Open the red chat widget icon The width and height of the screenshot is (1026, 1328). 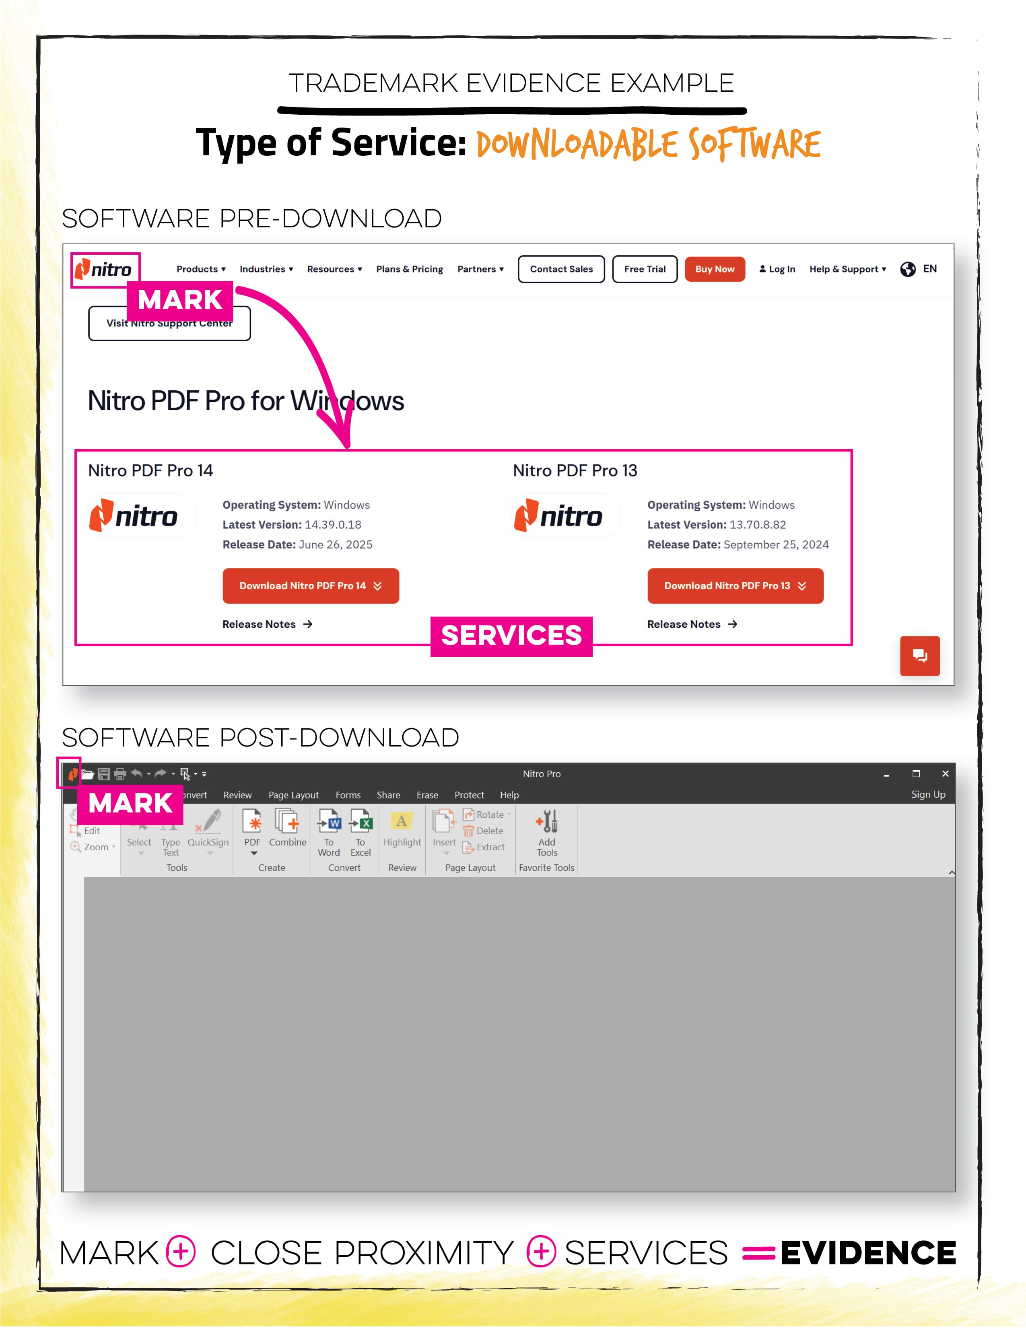point(920,656)
